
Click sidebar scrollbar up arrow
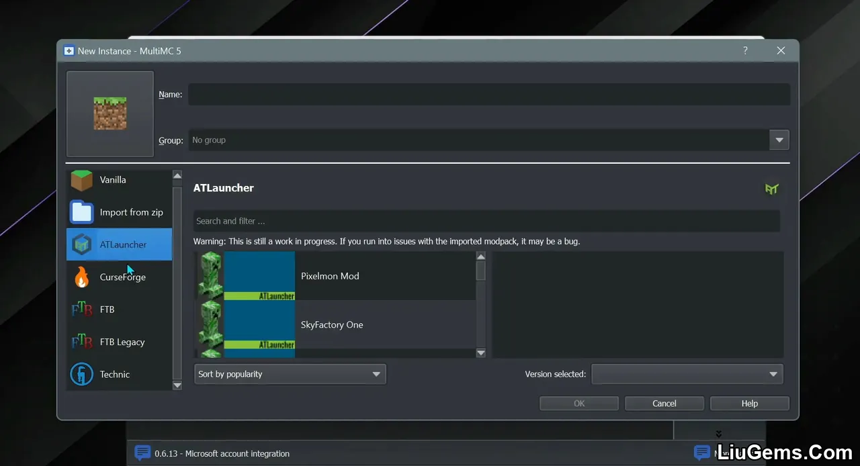177,175
